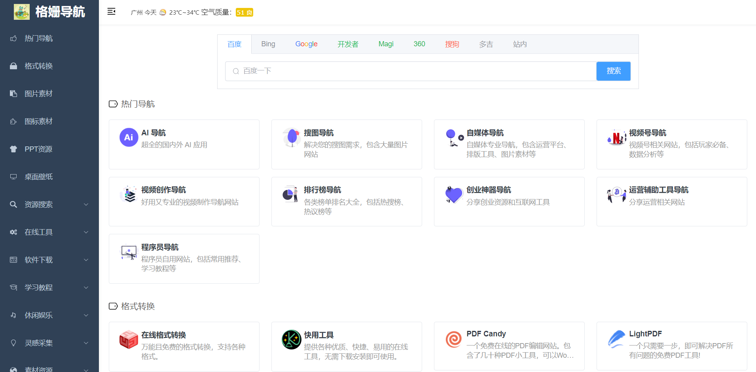This screenshot has height=372, width=756.
Task: Click the 51 良 air quality badge
Action: pyautogui.click(x=244, y=13)
